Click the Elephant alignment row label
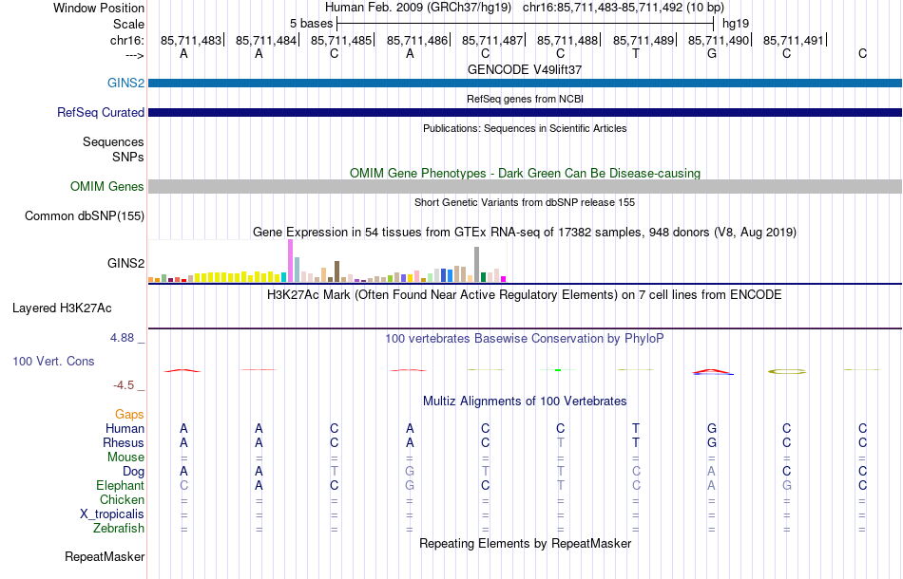903x579 pixels. 120,486
